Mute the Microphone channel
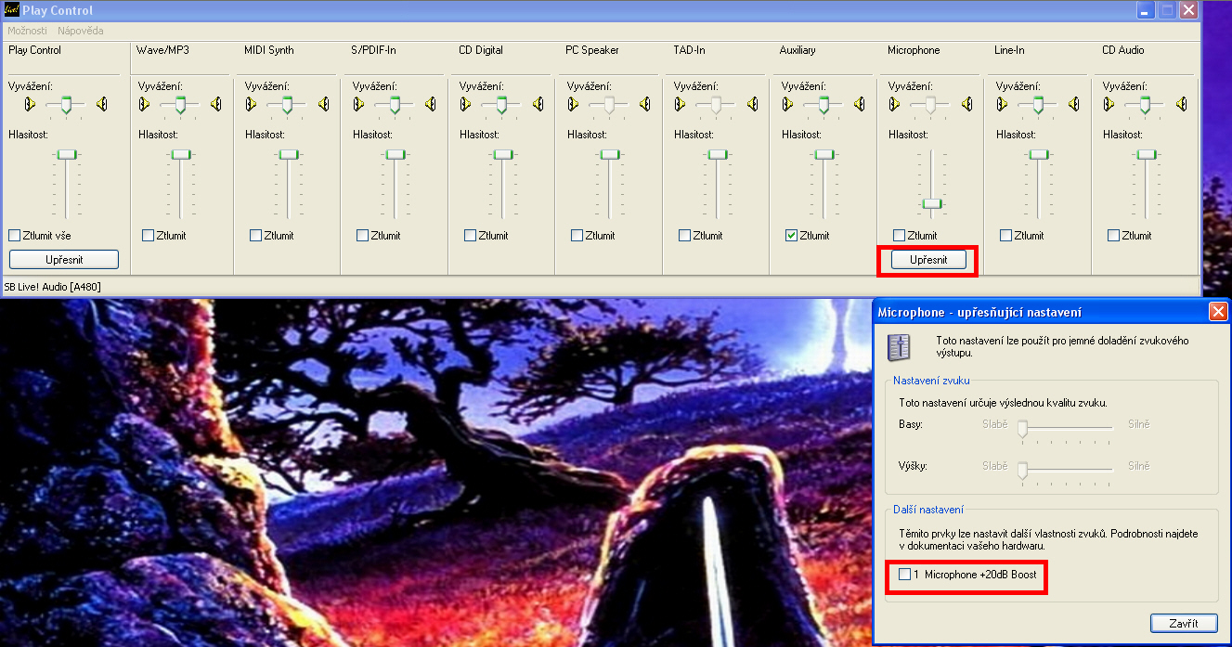This screenshot has width=1232, height=647. 899,235
